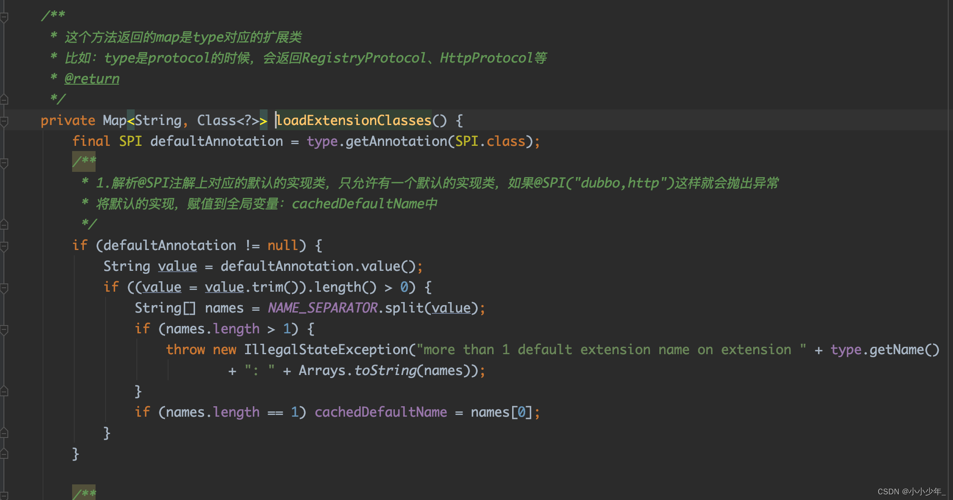Click 'length' in 'names.length > 1'
This screenshot has width=953, height=500.
pyautogui.click(x=236, y=329)
